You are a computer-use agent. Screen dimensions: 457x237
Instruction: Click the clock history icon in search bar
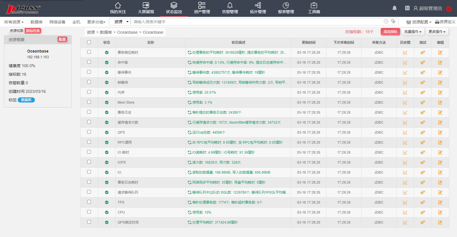386,21
